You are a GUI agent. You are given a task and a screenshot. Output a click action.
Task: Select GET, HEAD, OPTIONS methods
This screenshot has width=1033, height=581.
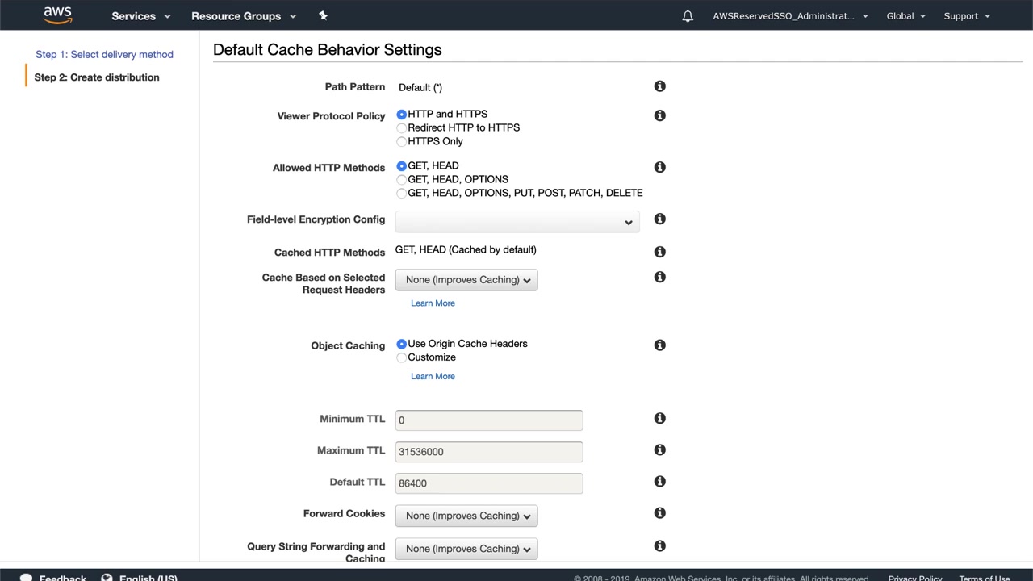pos(402,180)
